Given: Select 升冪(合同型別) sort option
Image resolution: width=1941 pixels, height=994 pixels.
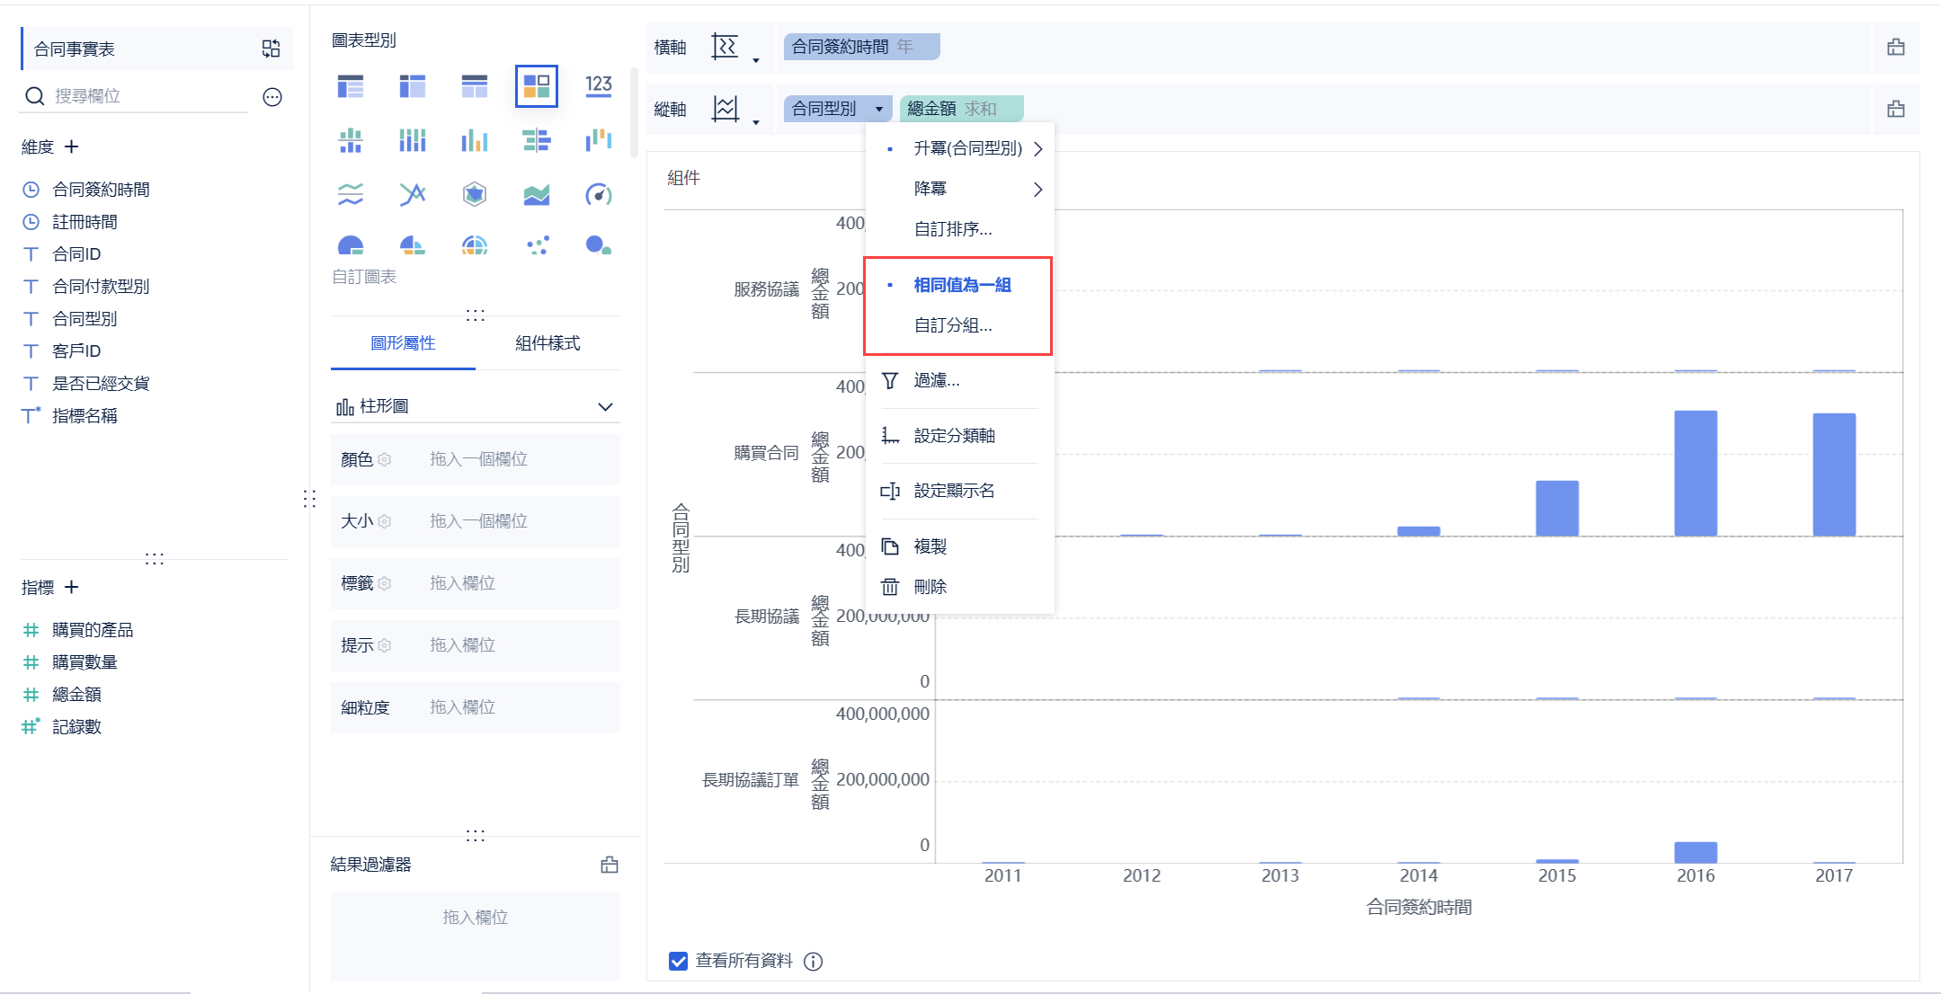Looking at the screenshot, I should click(x=967, y=148).
